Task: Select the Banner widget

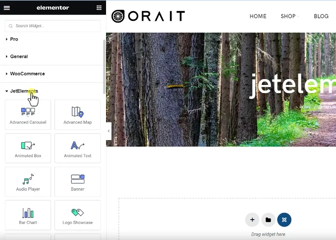Action: [x=78, y=182]
